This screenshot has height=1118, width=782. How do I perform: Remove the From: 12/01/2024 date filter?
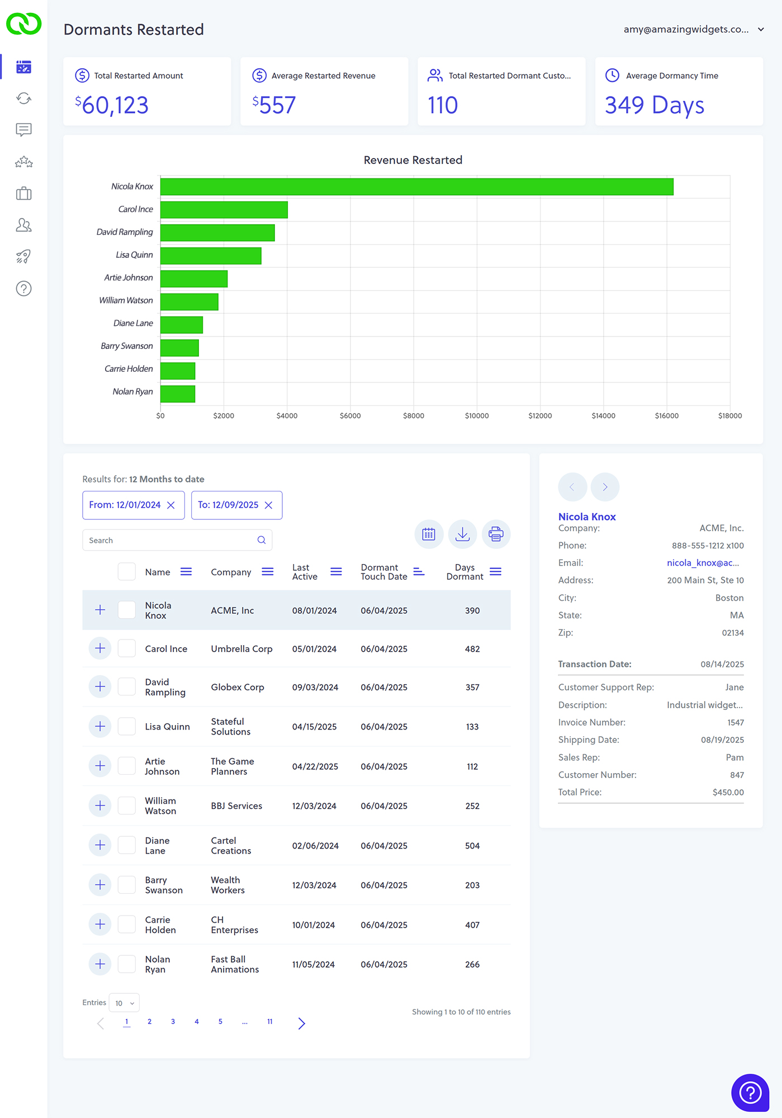click(x=171, y=505)
